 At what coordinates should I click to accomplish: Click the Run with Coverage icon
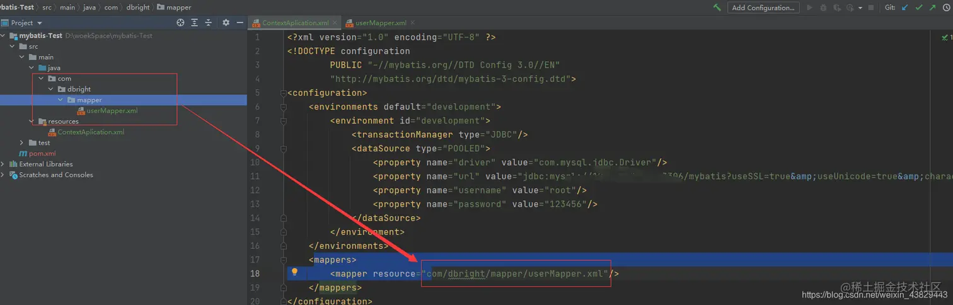[x=838, y=8]
